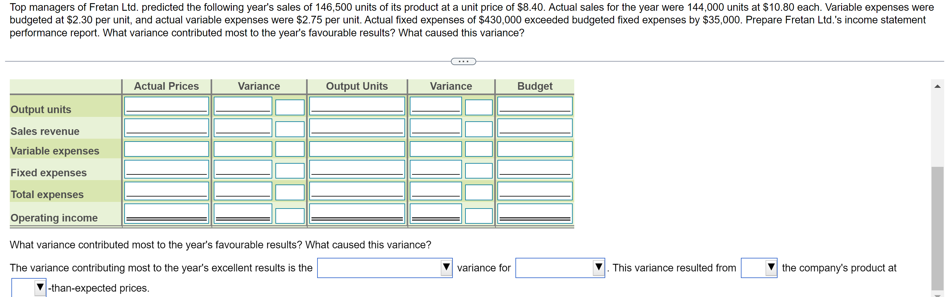Click the Actual Prices operating income field

click(x=166, y=214)
